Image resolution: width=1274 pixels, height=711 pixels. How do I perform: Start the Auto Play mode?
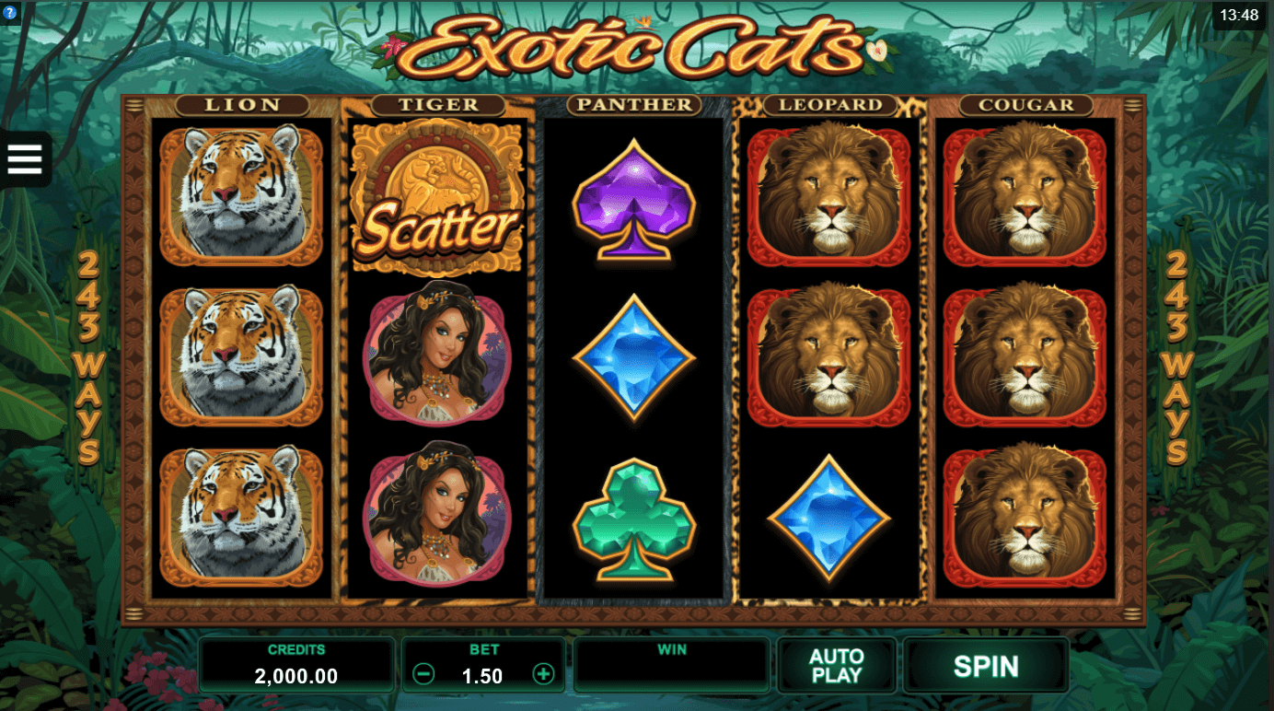tap(837, 665)
